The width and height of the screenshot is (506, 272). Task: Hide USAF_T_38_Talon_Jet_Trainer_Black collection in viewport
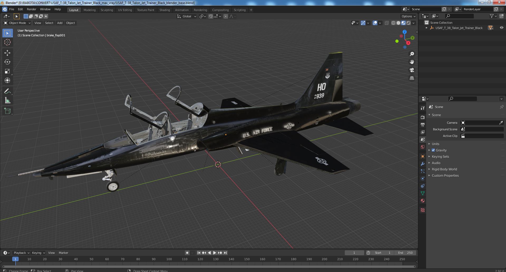pyautogui.click(x=501, y=28)
